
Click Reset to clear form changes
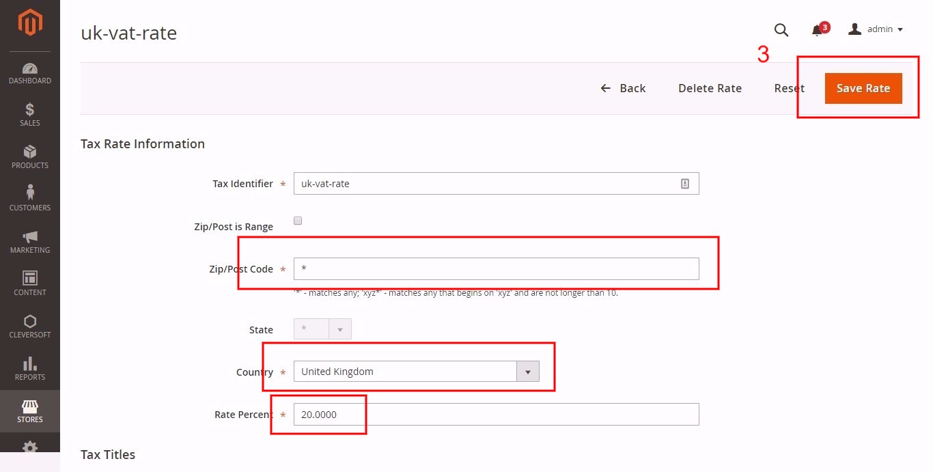(x=789, y=88)
